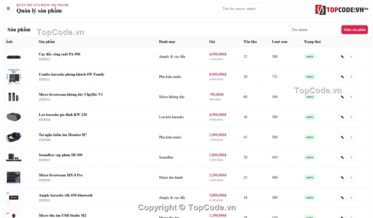Image resolution: width=373 pixels, height=218 pixels.
Task: Edit the Mixer livestream MX-8 Pro row
Action: coord(342,177)
